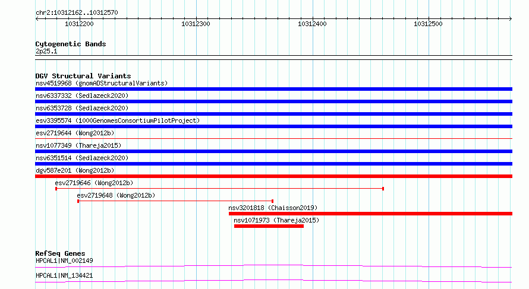The height and width of the screenshot is (289, 529).
Task: Select the nsv6337332 Sedlazeck2020 variant label
Action: click(82, 96)
